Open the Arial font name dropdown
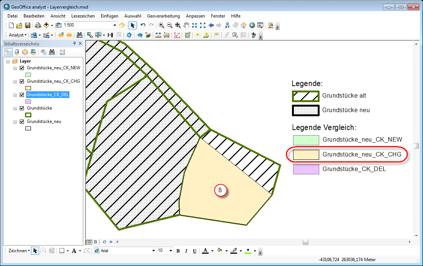This screenshot has height=266, width=423. (153, 251)
